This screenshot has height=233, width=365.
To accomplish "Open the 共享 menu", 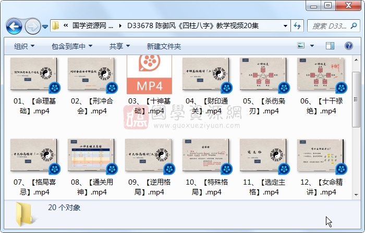I will (119, 46).
